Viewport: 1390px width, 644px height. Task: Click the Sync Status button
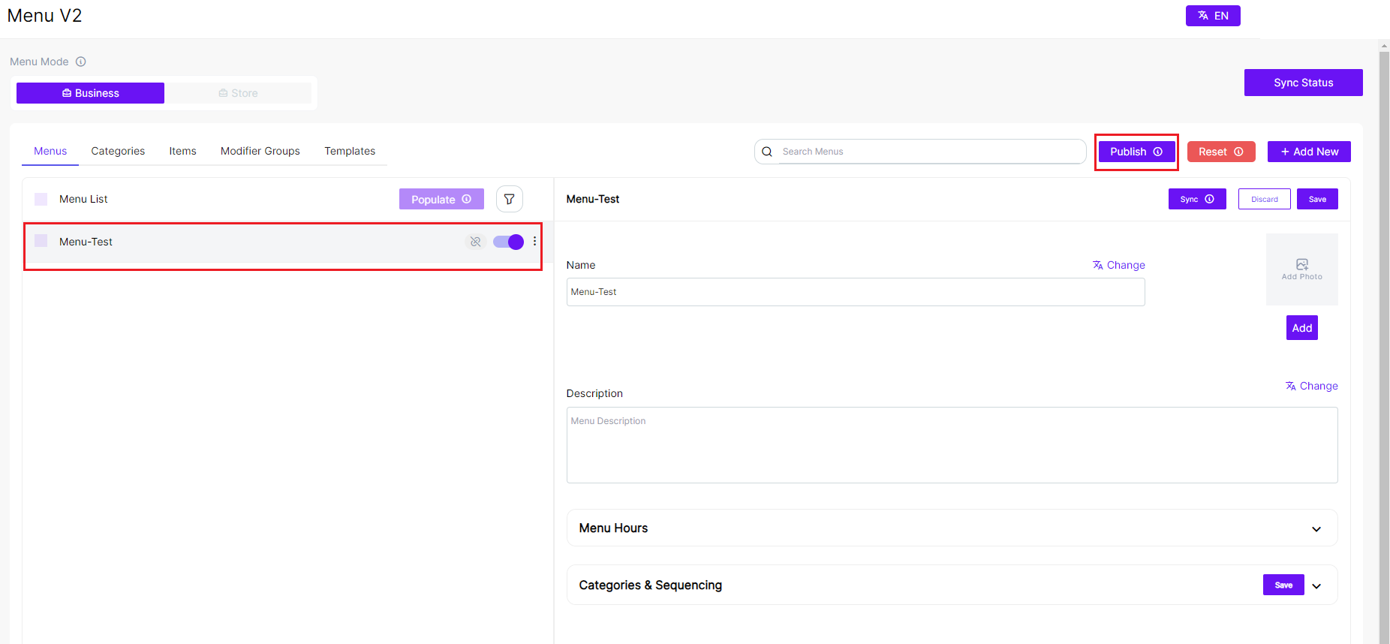pos(1303,83)
